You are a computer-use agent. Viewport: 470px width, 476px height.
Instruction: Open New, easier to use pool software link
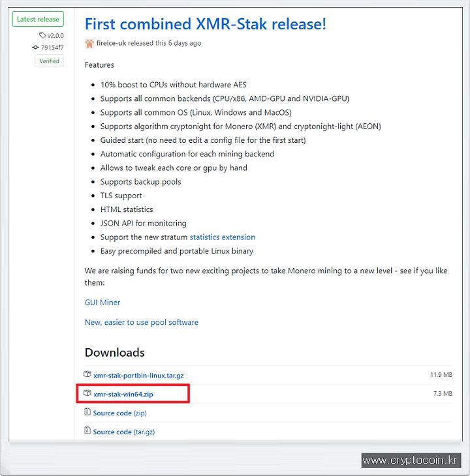(142, 322)
